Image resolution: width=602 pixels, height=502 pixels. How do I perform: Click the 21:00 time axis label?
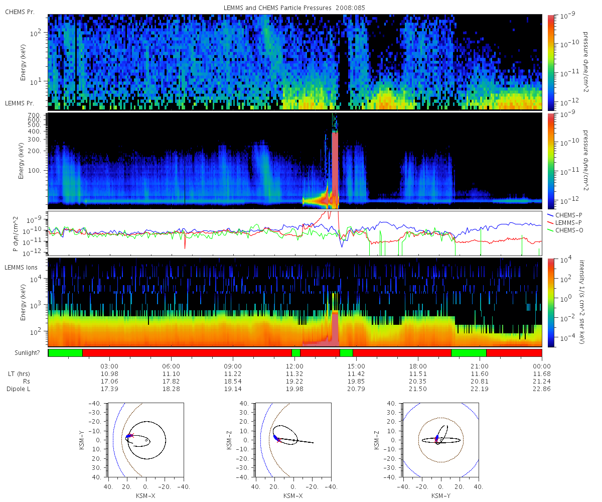click(480, 365)
